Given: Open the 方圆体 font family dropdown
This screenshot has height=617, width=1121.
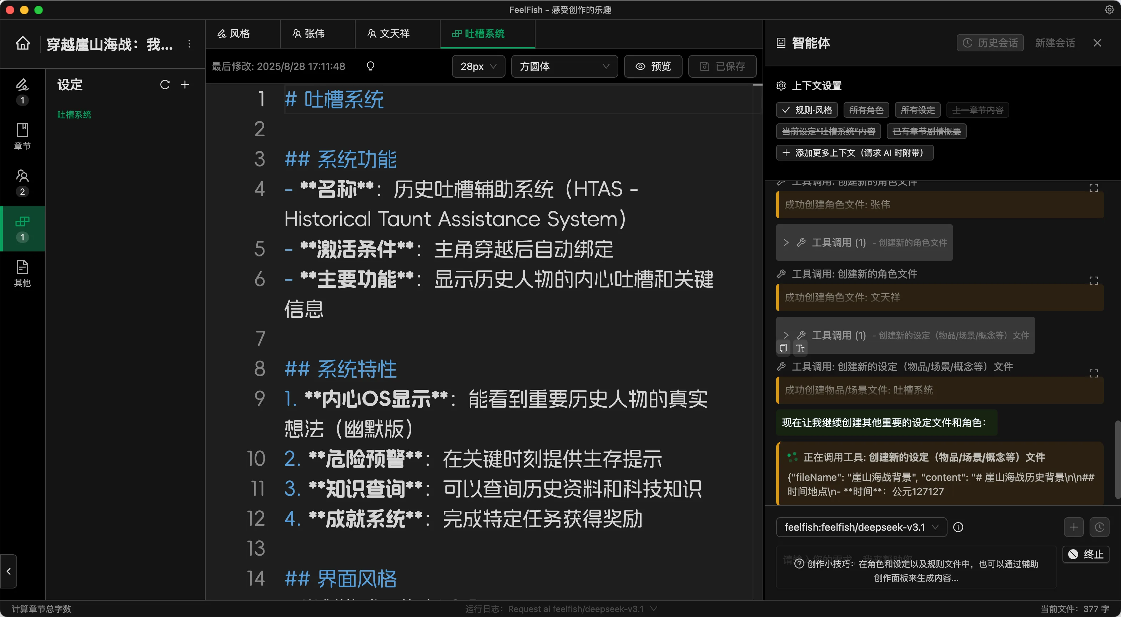Looking at the screenshot, I should pos(564,66).
